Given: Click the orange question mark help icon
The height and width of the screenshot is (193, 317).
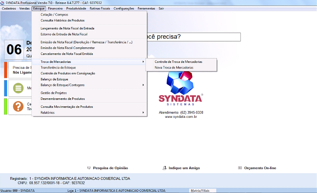Looking at the screenshot, I should tap(18, 106).
